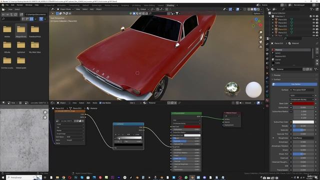This screenshot has height=180, width=320.
Task: Open the Object Mode dropdown in viewport
Action: point(65,9)
